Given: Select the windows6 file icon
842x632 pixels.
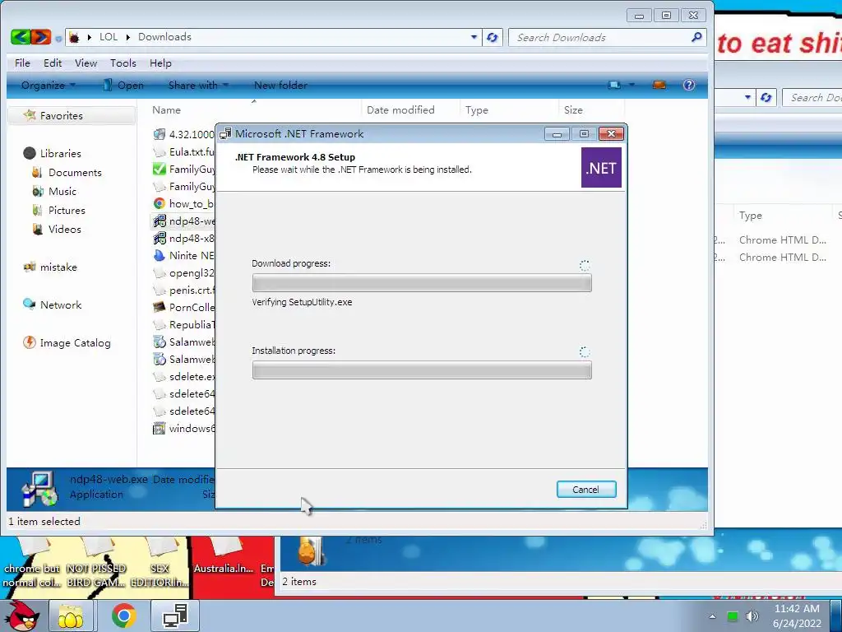Looking at the screenshot, I should 160,428.
